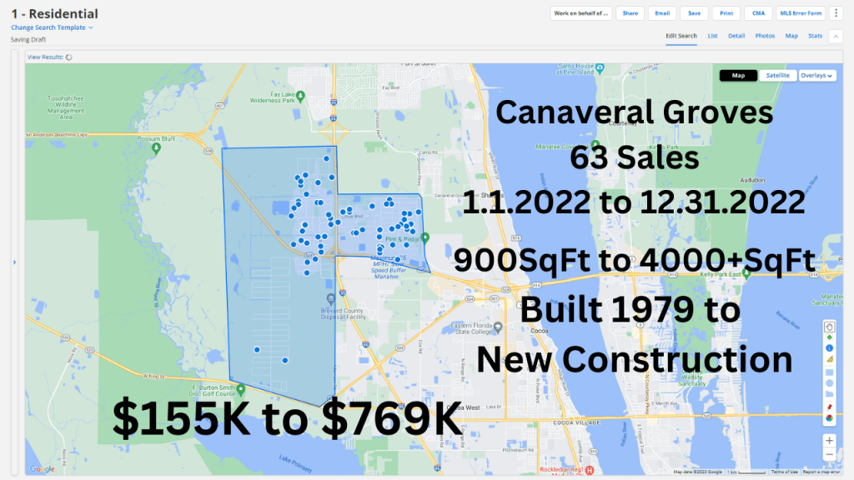Open the Overlays dropdown on the map

click(x=816, y=75)
